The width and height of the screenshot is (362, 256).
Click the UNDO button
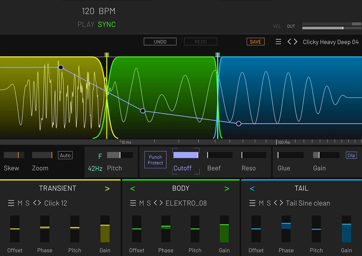point(160,42)
